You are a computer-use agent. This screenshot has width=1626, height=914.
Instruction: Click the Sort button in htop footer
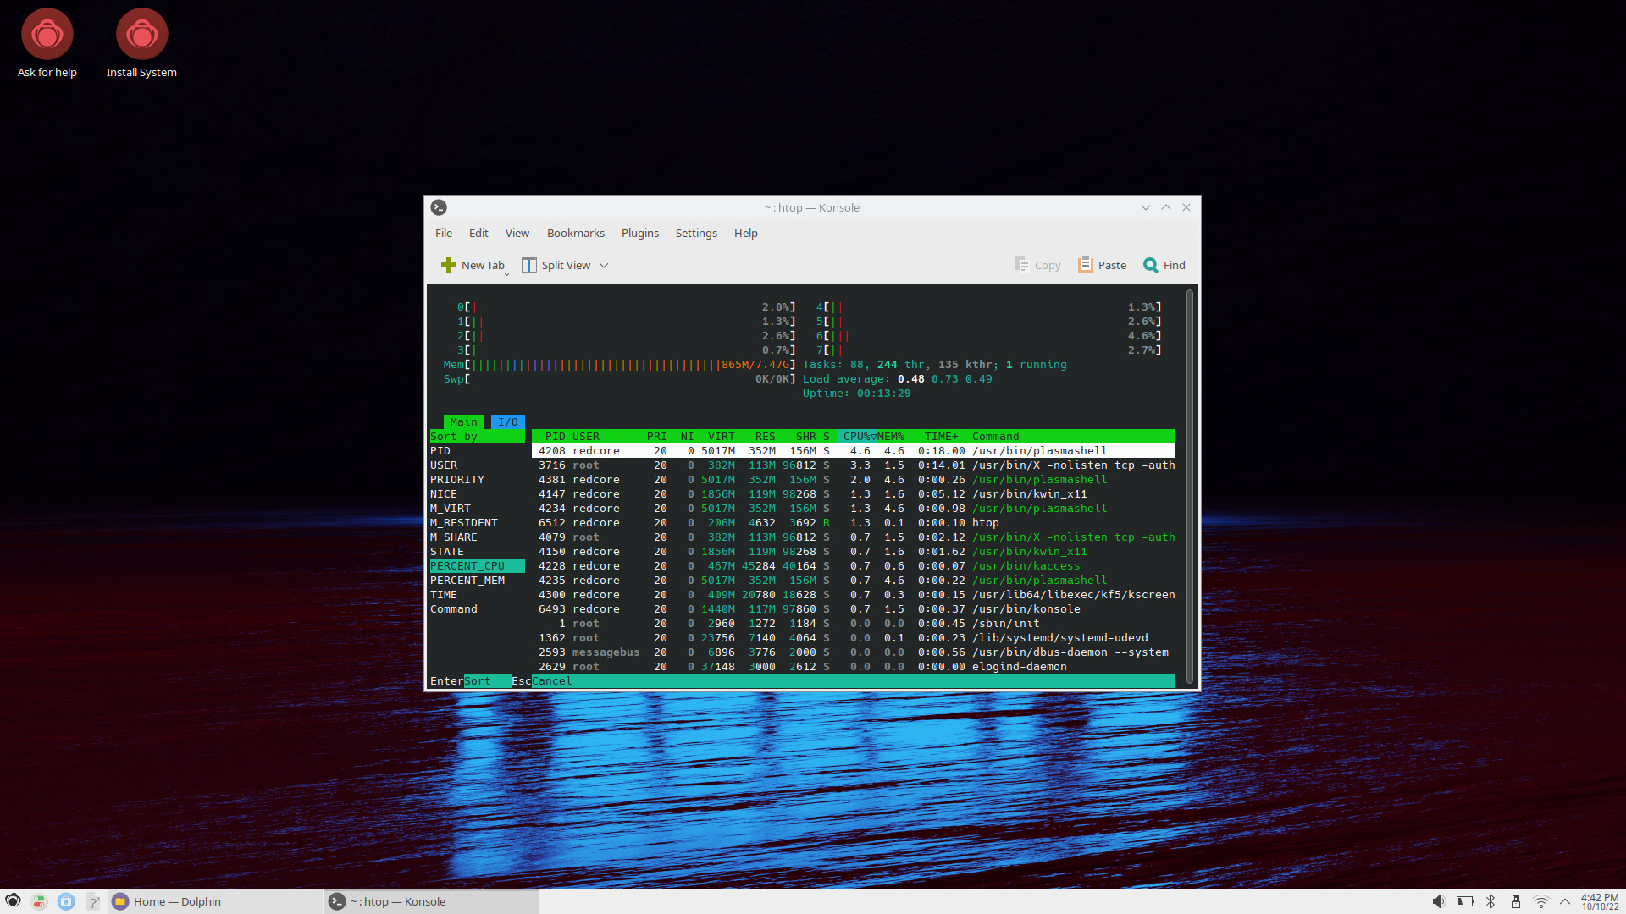click(x=486, y=681)
